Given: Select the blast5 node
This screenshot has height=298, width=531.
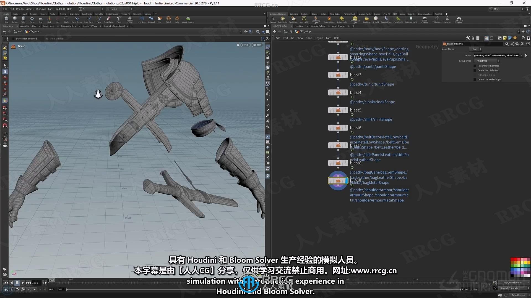Looking at the screenshot, I should pyautogui.click(x=338, y=110).
